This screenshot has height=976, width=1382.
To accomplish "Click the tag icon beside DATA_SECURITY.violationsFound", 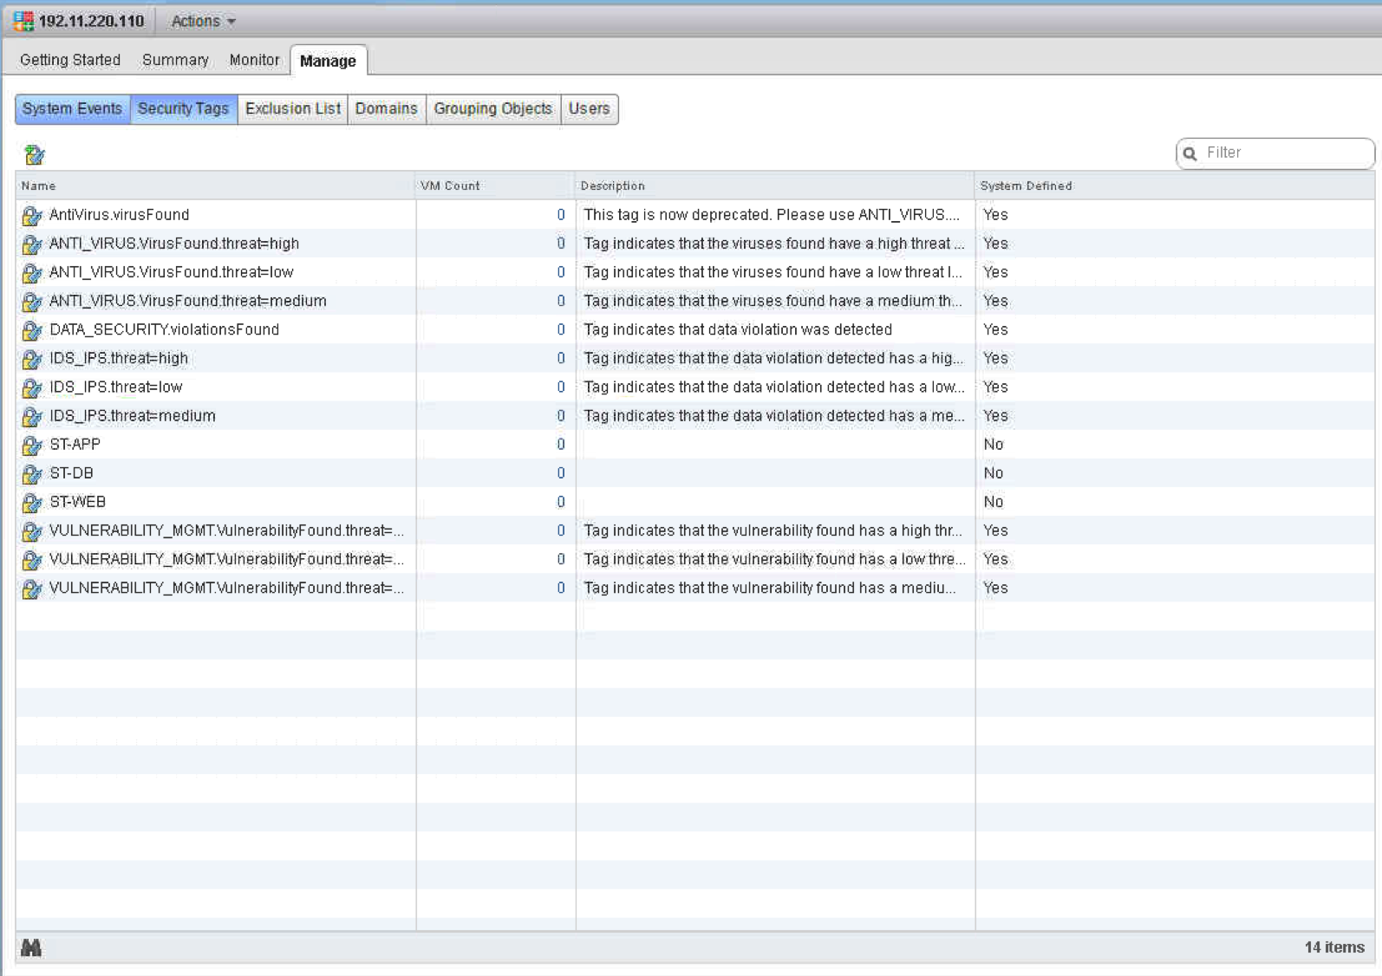I will click(32, 330).
